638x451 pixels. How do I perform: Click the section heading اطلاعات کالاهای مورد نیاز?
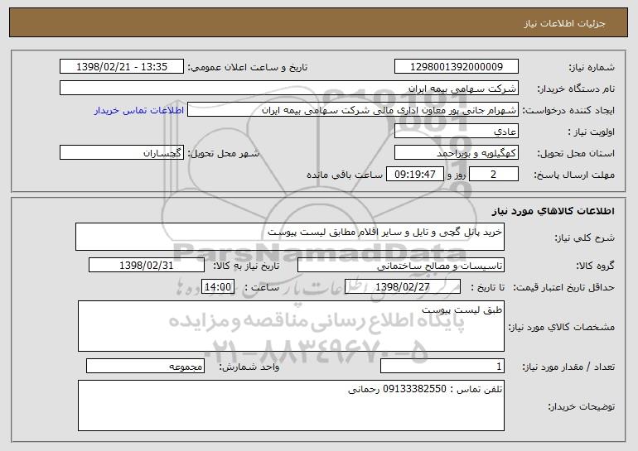click(x=553, y=210)
